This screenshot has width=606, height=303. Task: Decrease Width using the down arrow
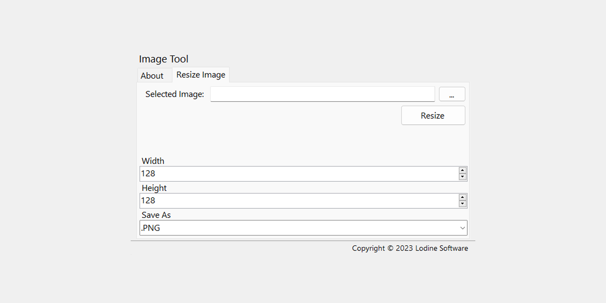tap(463, 177)
